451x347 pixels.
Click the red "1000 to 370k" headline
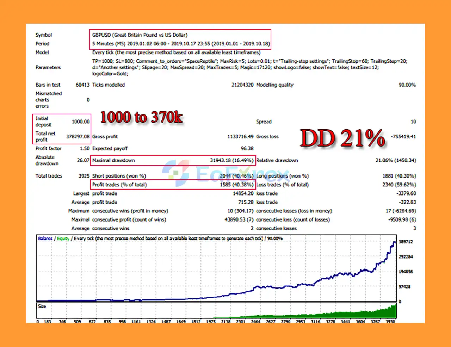pos(141,117)
